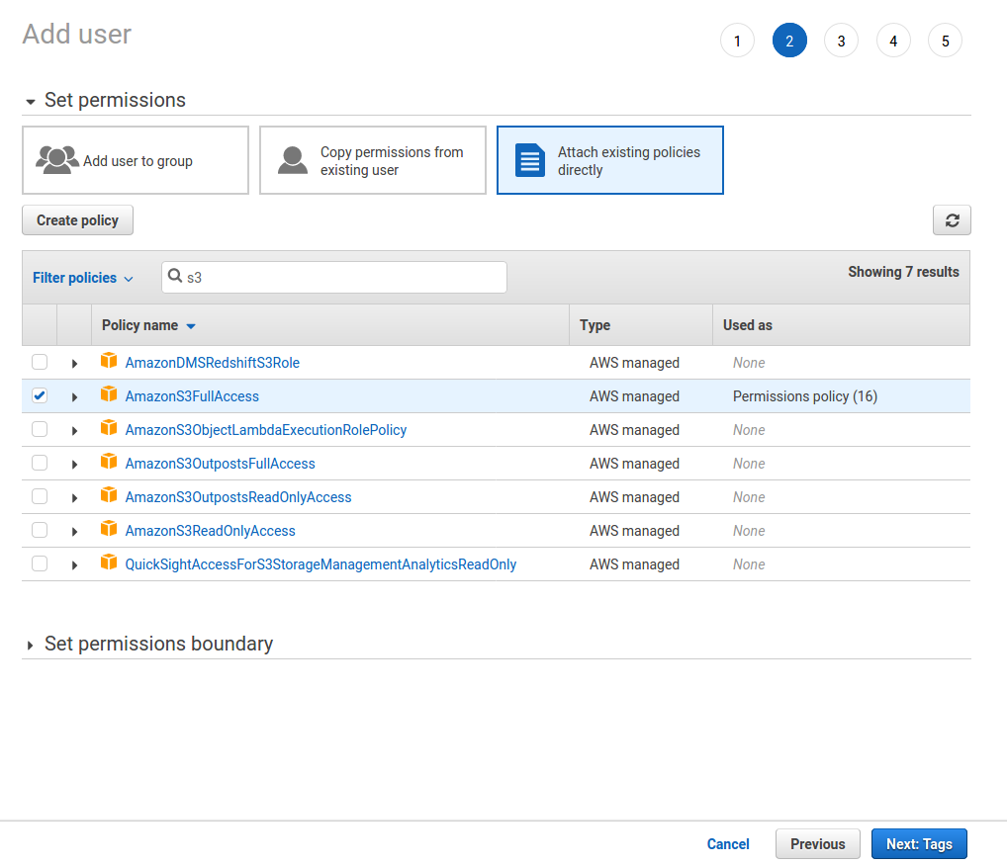Screen dimensions: 1007x865
Task: Click the policy icon beside AmazonS3OutpostsFullAccess
Action: pos(109,462)
